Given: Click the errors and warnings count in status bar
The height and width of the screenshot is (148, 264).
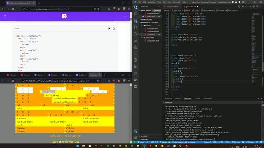Looking at the screenshot, I should click(155, 142).
